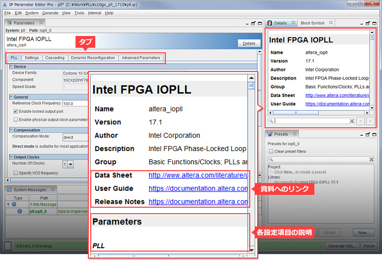The height and width of the screenshot is (260, 382).
Task: Click info icon in 1 Info Message row
Action: [x=14, y=204]
